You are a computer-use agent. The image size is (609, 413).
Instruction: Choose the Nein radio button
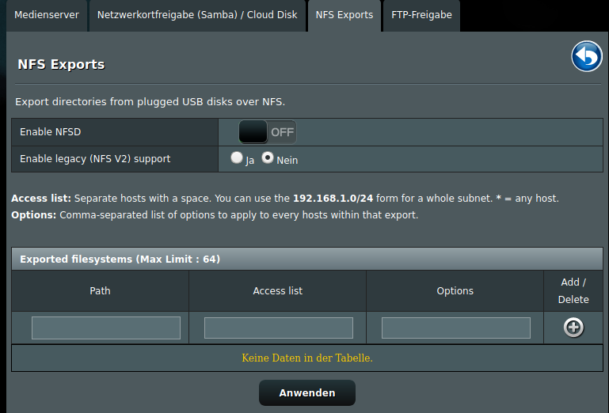tap(268, 157)
